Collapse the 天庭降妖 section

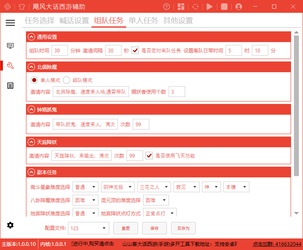tap(31, 142)
